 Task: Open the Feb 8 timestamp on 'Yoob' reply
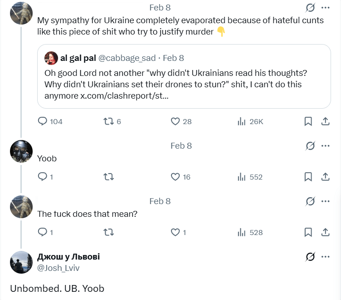click(x=181, y=145)
